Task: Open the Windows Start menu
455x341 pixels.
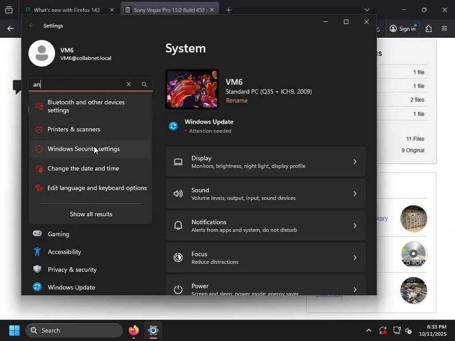Action: (14, 330)
